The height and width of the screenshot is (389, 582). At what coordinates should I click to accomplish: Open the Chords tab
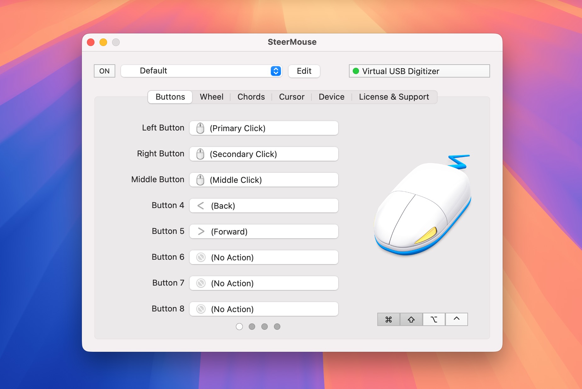251,97
